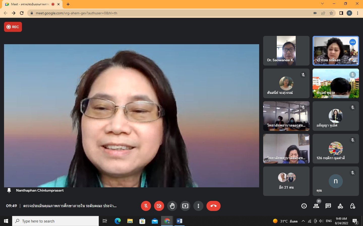The height and width of the screenshot is (226, 363).
Task: Unmute the microphone in call controls
Action: click(x=146, y=206)
